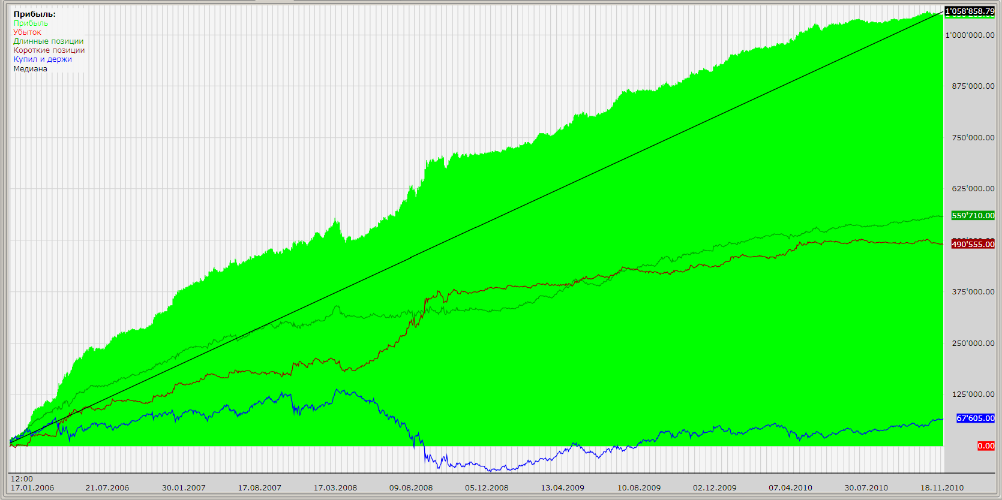The width and height of the screenshot is (1002, 500).
Task: Click the 30.01.2007 date on the axis
Action: tap(184, 487)
